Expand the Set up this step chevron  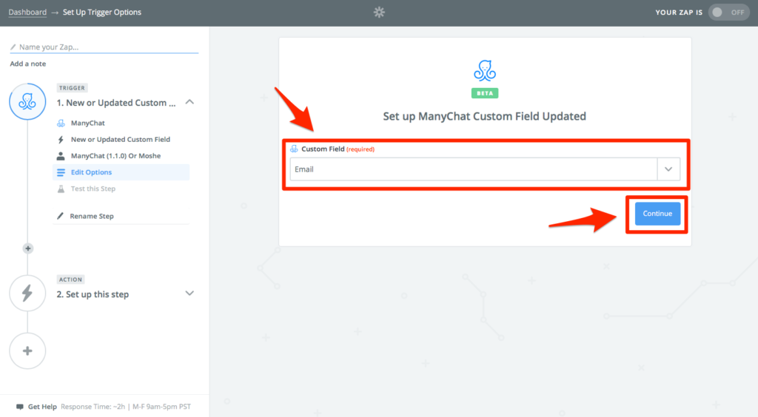[x=189, y=294]
